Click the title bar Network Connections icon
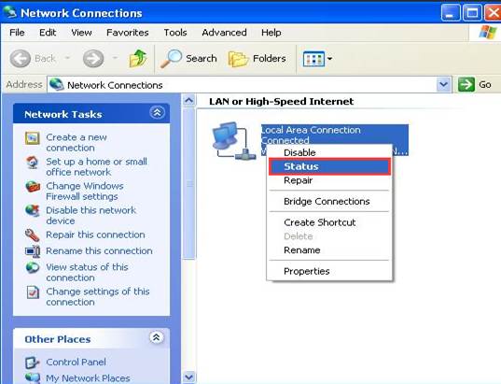 (9, 12)
